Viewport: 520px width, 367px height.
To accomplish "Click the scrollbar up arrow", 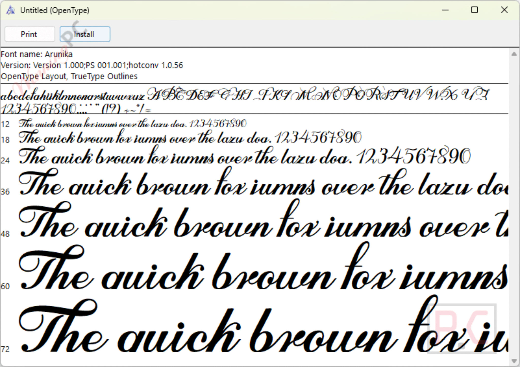I will [514, 54].
